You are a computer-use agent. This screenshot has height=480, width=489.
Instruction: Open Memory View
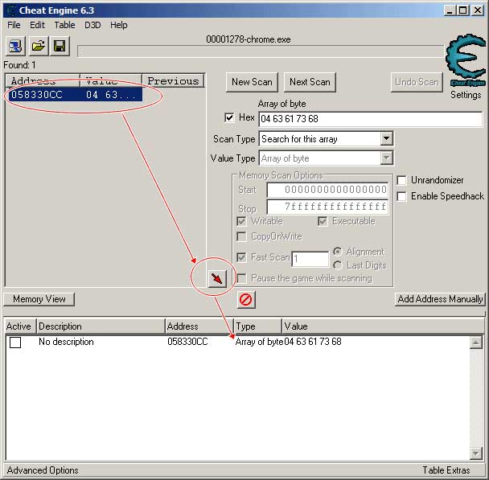(x=39, y=299)
